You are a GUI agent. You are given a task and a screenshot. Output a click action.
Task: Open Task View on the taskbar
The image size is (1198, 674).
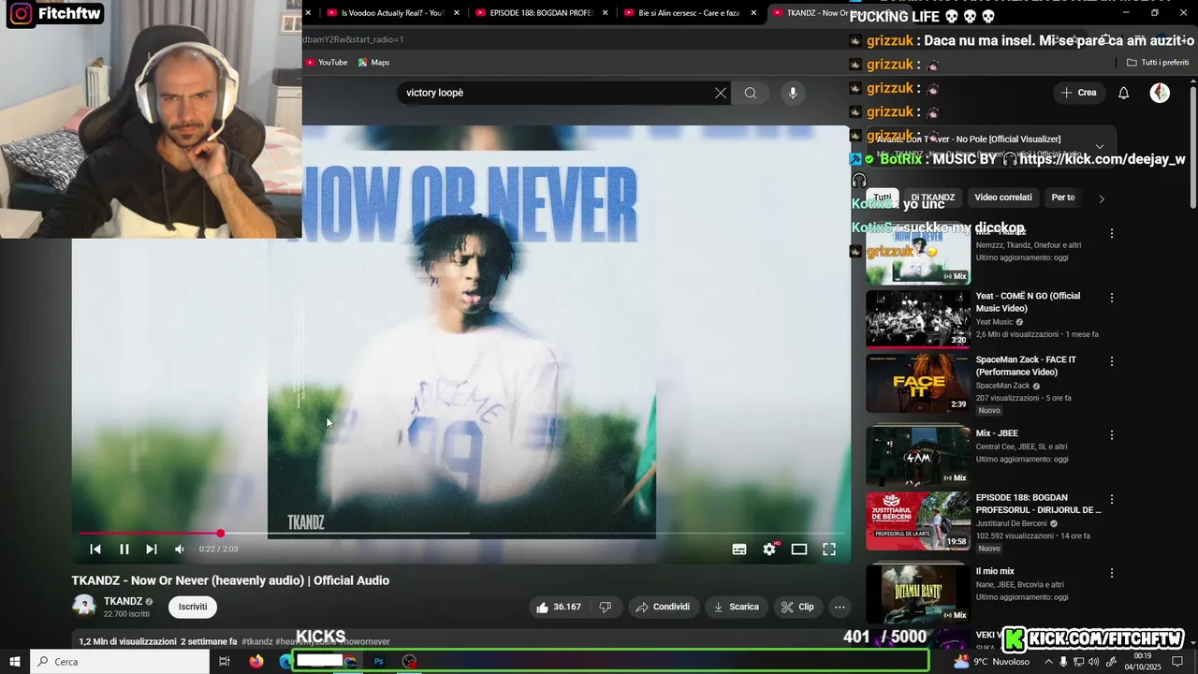225,662
